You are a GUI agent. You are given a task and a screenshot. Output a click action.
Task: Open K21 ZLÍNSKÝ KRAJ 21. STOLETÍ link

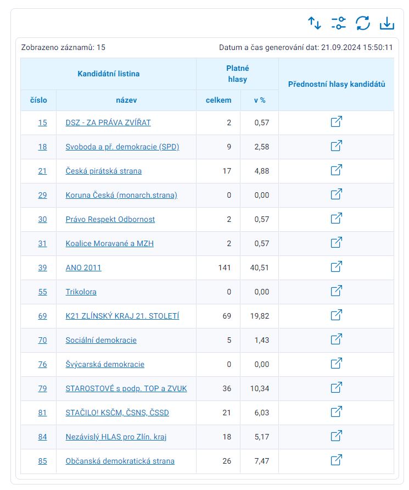pyautogui.click(x=122, y=316)
